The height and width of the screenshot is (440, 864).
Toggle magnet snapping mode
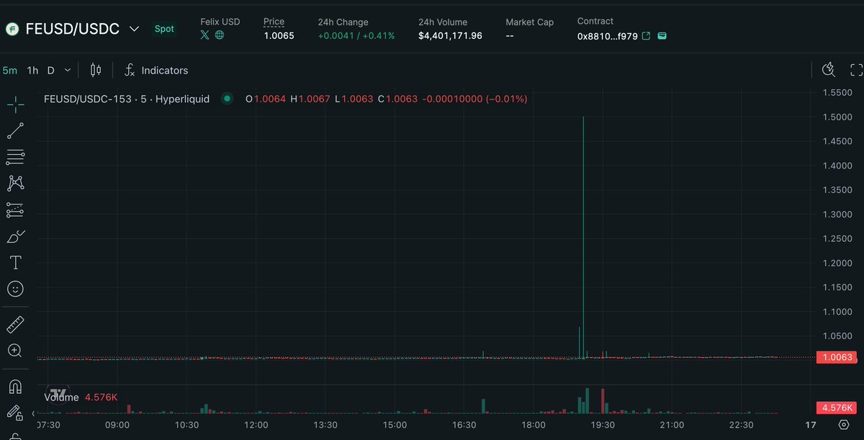coord(15,386)
